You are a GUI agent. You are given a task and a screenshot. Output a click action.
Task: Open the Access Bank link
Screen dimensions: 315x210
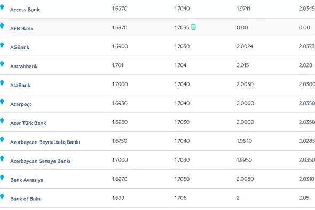coord(25,10)
